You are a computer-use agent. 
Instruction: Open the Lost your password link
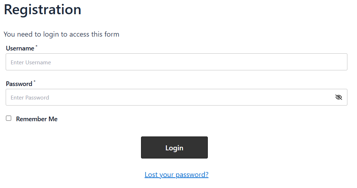pos(176,174)
